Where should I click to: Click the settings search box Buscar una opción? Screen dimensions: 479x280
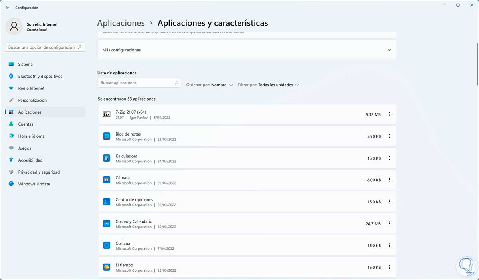pos(45,47)
